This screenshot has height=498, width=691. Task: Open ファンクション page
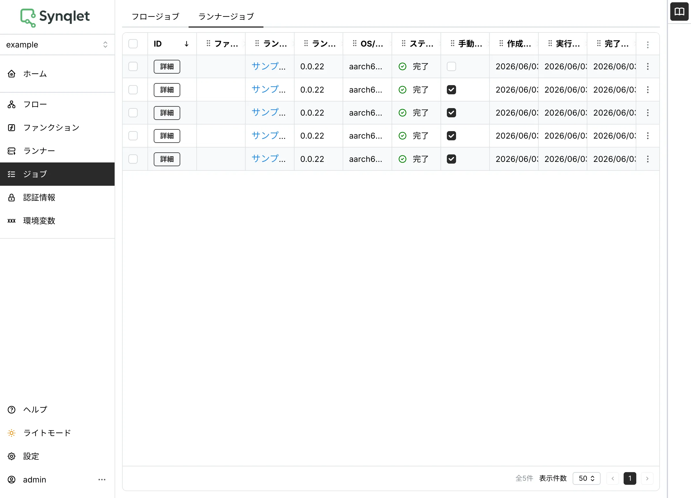[x=57, y=127]
